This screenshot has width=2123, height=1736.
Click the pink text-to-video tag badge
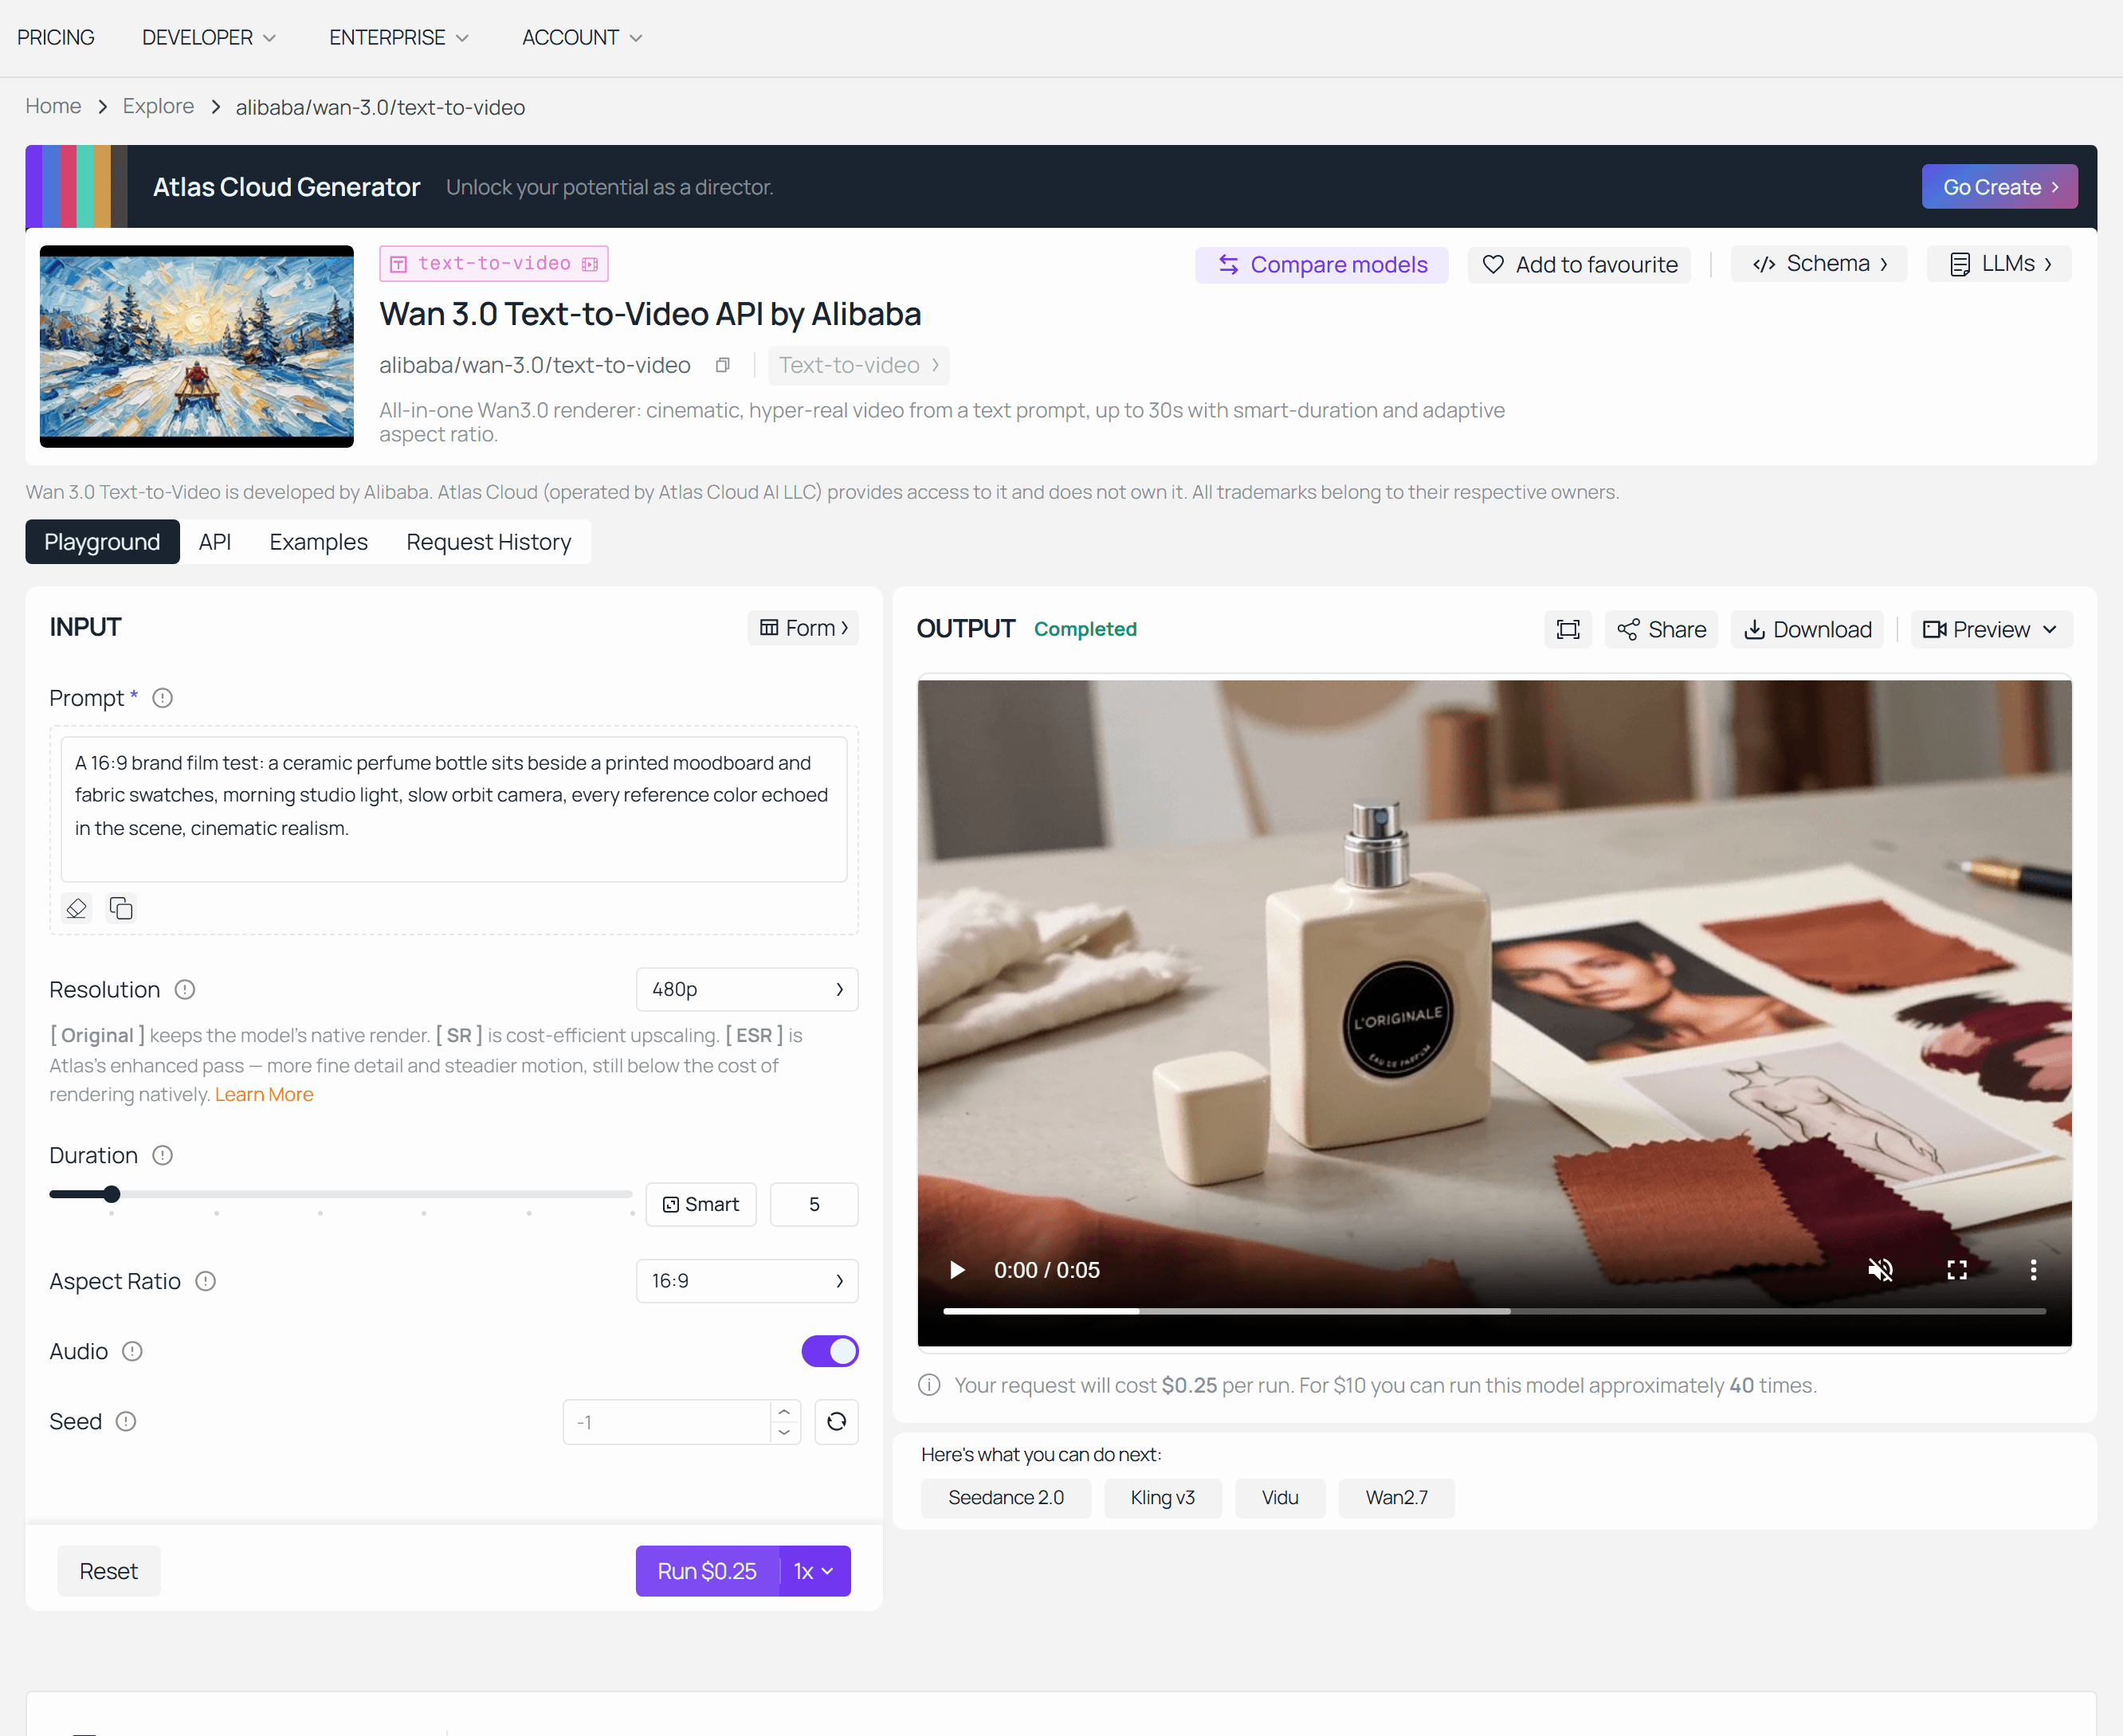(494, 264)
